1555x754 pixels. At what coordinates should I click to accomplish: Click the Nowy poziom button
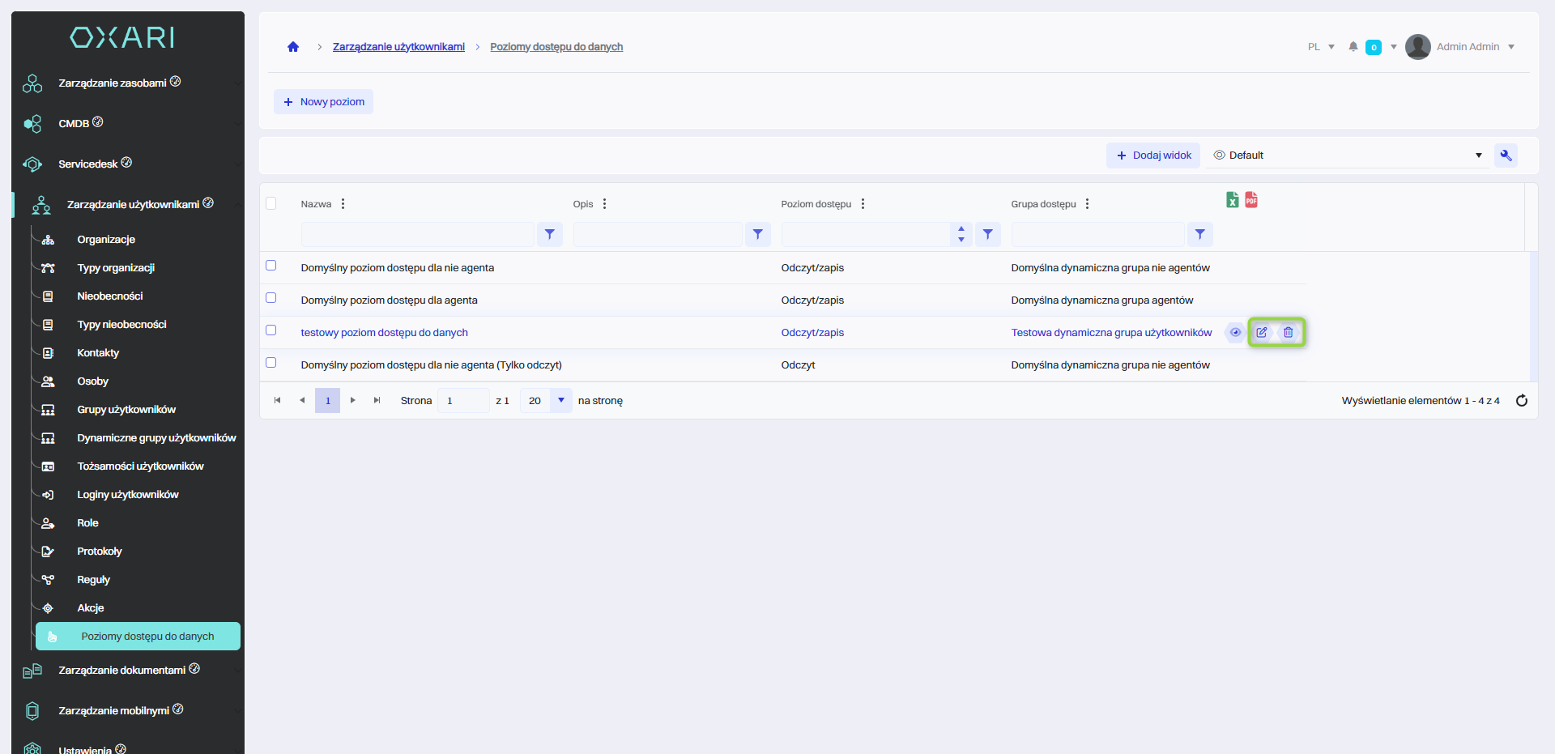click(324, 102)
